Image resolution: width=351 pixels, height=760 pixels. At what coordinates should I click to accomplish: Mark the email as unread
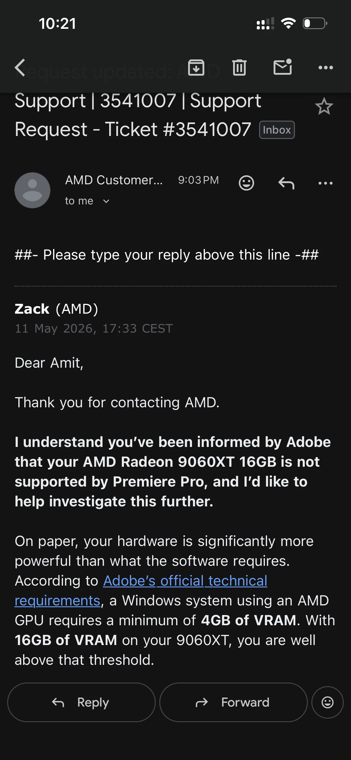coord(283,67)
